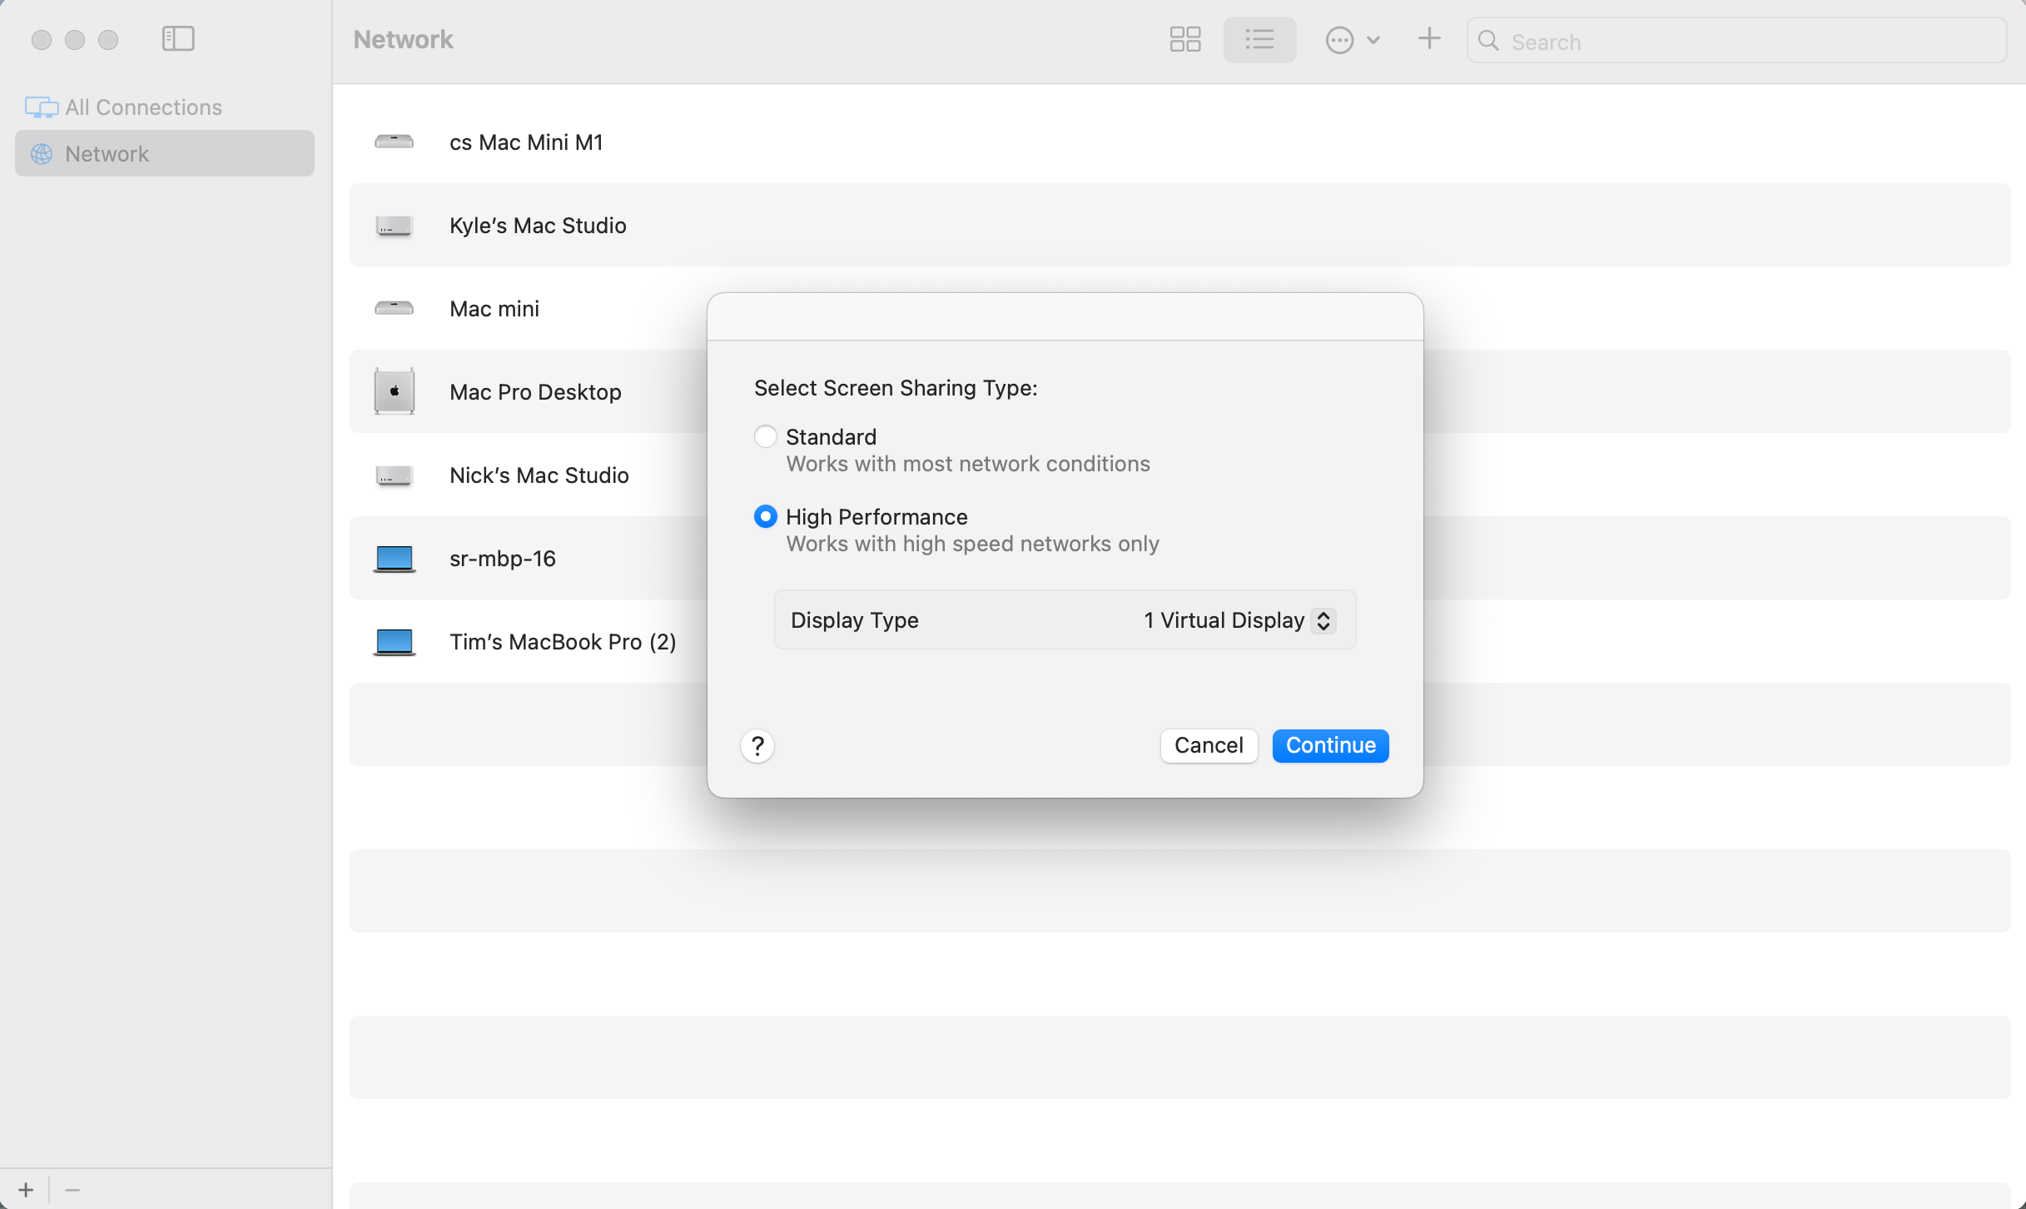Click the sr-mbp-16 laptop icon
Screen dimensions: 2026x1209
(394, 558)
